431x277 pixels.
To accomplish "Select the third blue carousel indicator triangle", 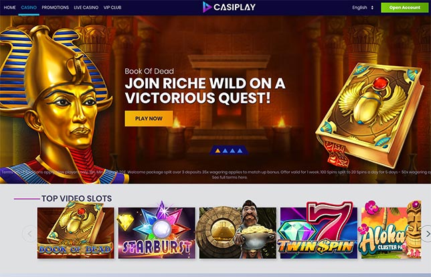I will (x=232, y=151).
